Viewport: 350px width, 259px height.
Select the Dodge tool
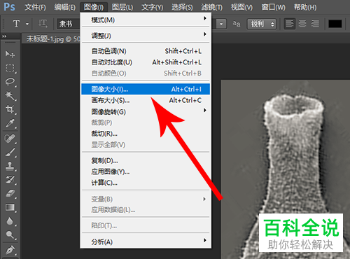pyautogui.click(x=10, y=234)
